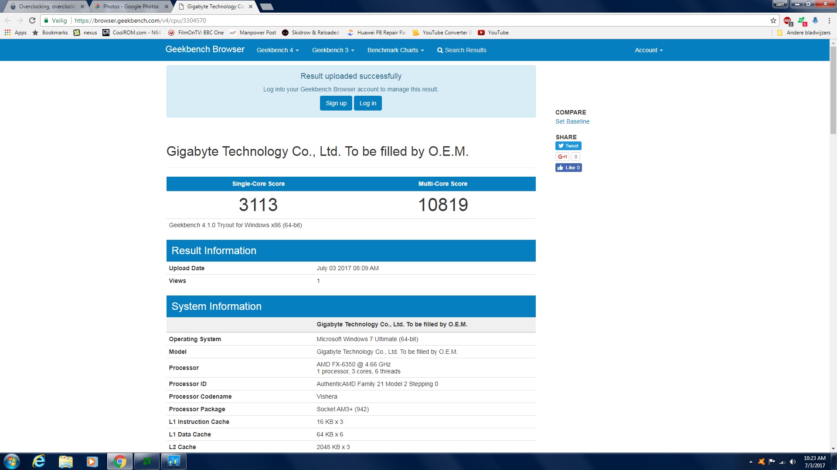Open the Adblock Plus extension icon

pos(788,20)
